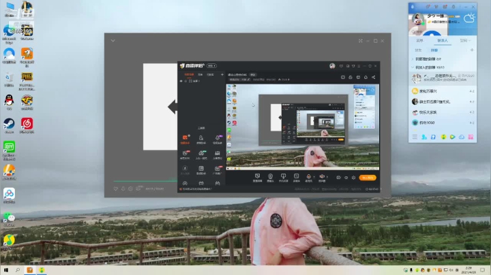491x275 pixels.
Task: Click the add friend icon in QQ bottom bar
Action: 424,137
